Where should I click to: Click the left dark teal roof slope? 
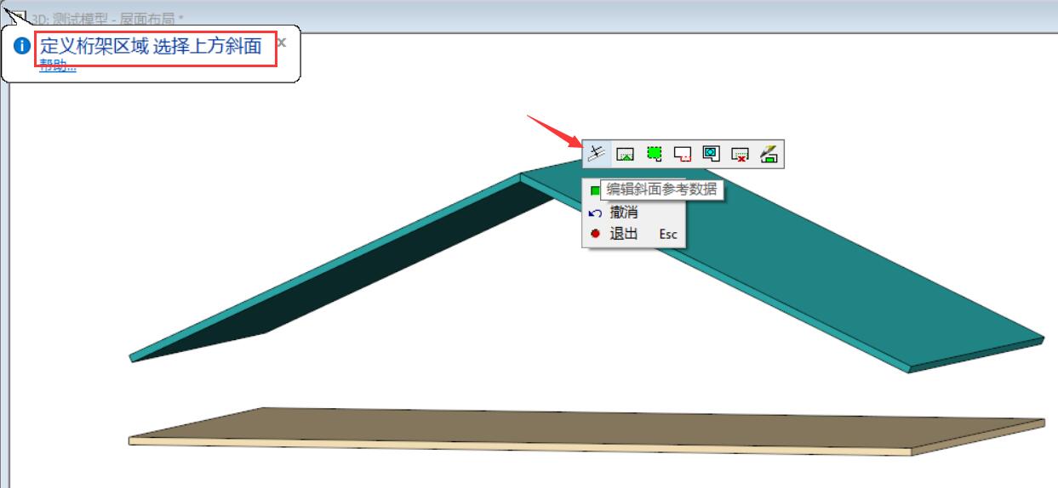point(340,272)
